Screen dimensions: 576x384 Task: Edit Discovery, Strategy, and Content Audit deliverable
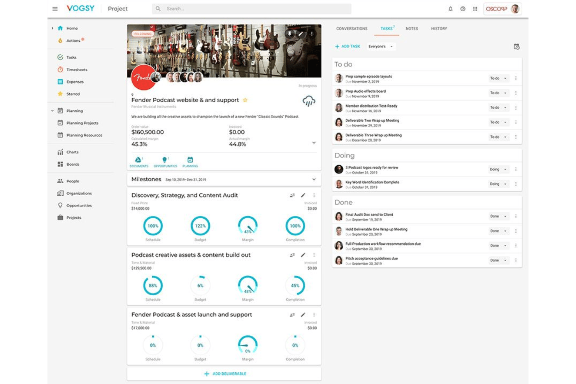303,195
